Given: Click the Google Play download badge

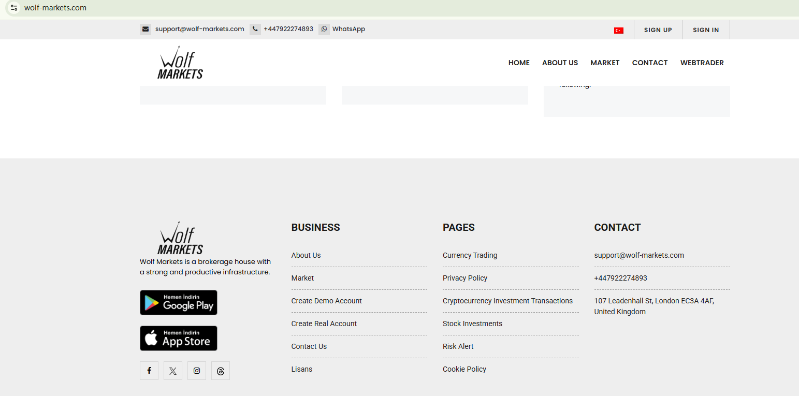Looking at the screenshot, I should [x=179, y=302].
